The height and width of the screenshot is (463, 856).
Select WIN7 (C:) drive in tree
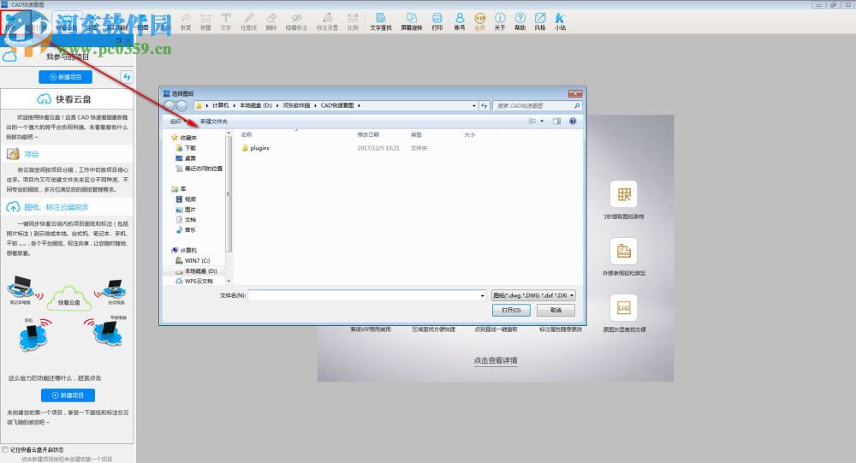[x=193, y=260]
